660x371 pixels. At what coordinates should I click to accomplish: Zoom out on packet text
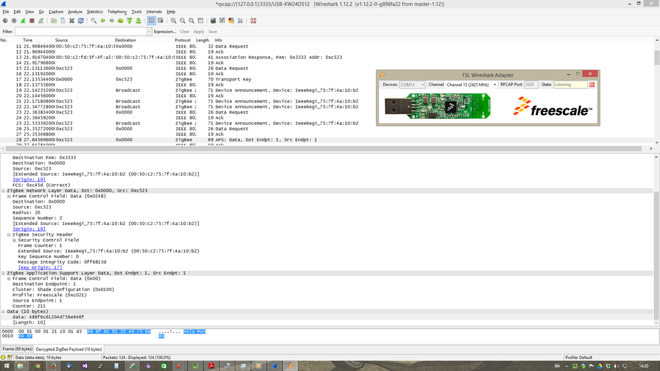182,20
